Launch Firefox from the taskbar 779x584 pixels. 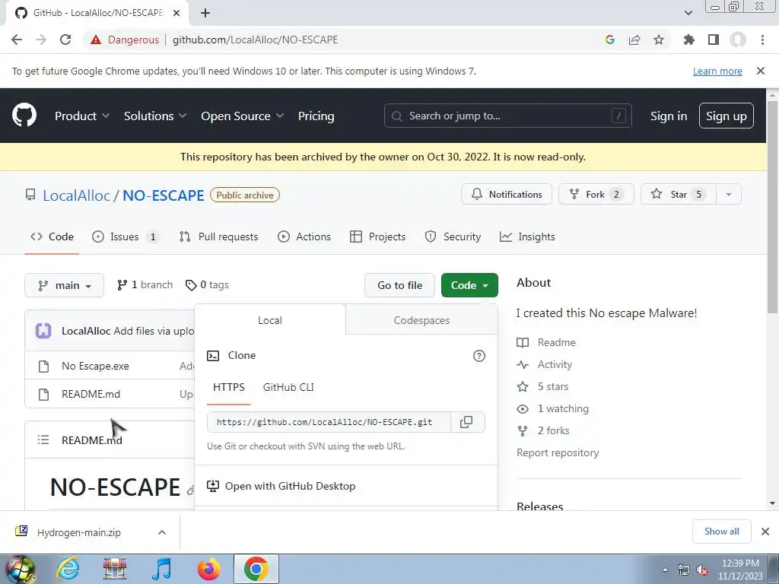coord(208,569)
